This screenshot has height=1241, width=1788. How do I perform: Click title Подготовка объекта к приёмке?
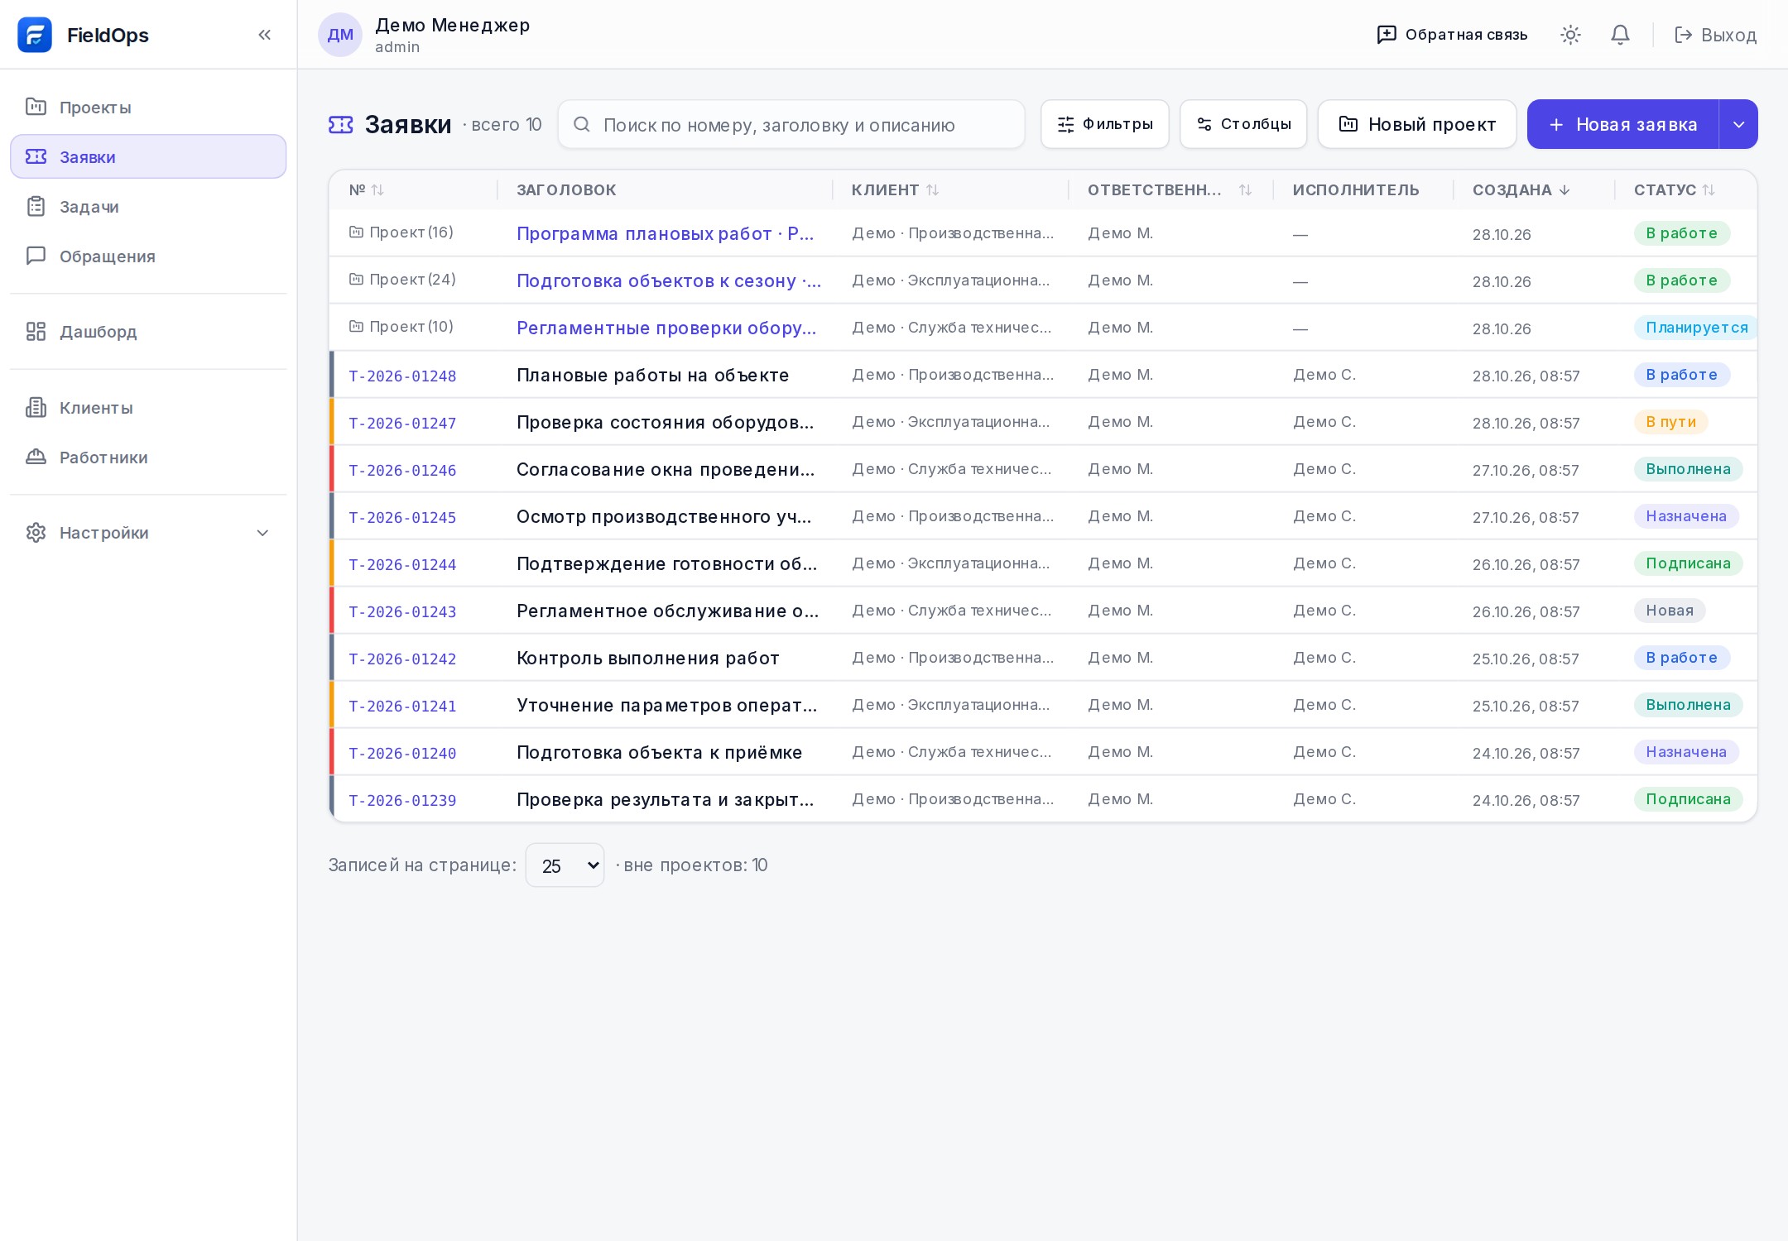point(659,752)
